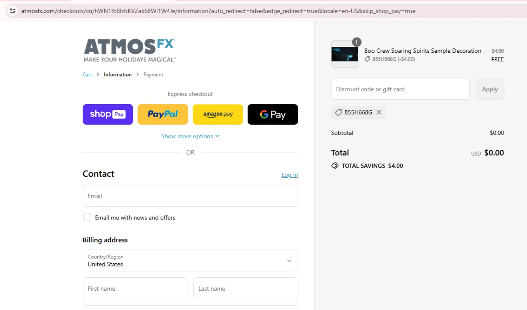Screen dimensions: 527x310
Task: Focus the Last name field
Action: click(x=246, y=288)
